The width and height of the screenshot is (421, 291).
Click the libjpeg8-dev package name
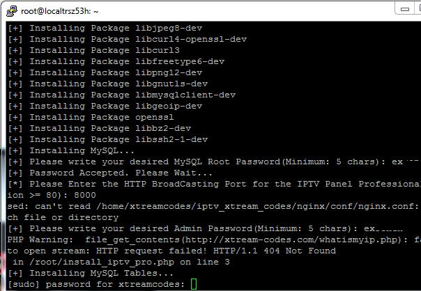click(x=169, y=28)
